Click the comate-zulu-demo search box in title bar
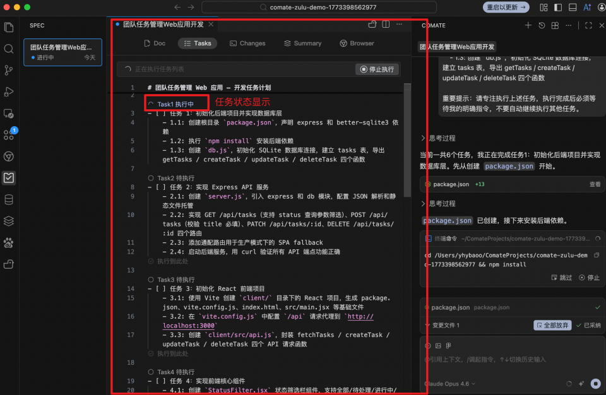This screenshot has width=606, height=395. pos(319,7)
